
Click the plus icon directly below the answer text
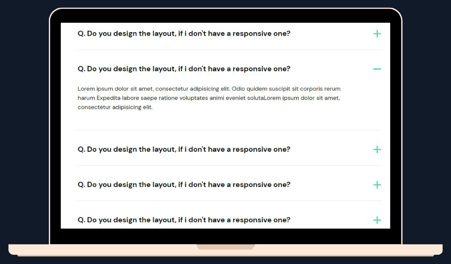(377, 150)
